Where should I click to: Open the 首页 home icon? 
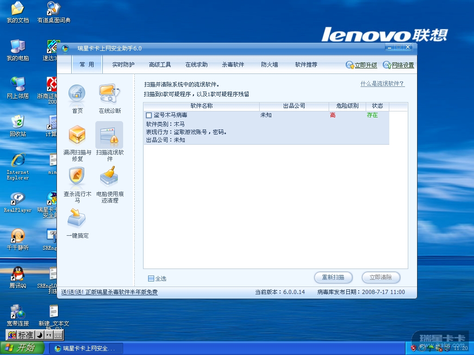click(77, 93)
